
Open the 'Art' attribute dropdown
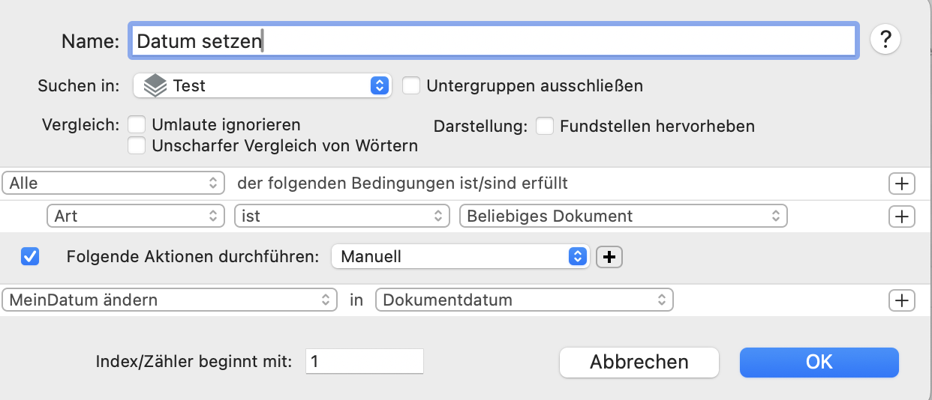pos(136,216)
